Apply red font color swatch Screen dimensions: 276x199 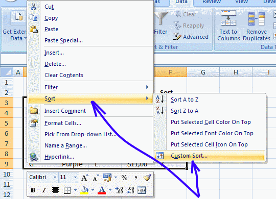click(102, 193)
